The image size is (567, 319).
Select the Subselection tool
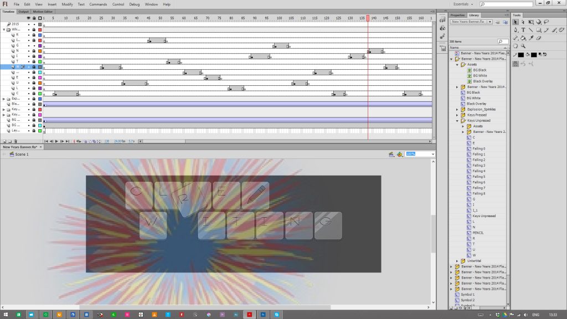click(523, 22)
